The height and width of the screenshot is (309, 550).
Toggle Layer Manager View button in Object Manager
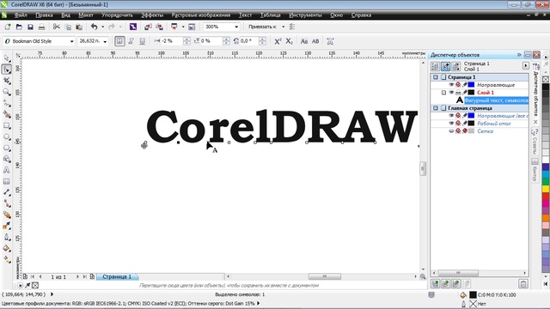tap(456, 66)
